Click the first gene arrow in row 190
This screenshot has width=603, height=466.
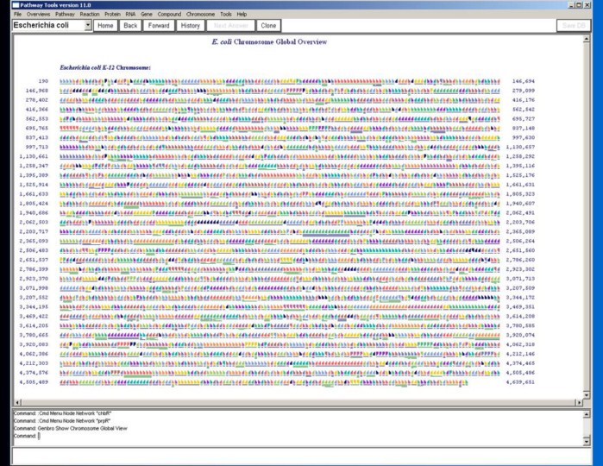click(62, 81)
